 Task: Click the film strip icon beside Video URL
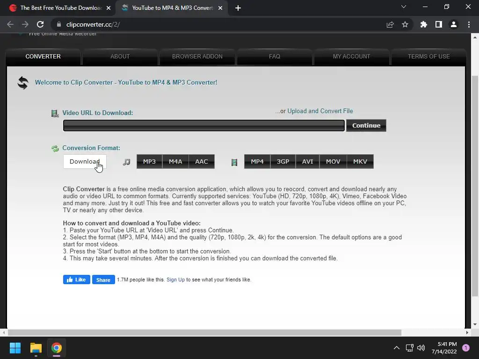[x=55, y=114]
